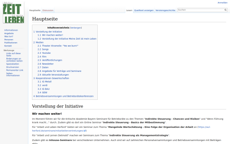230x144 pixels.
Task: Jump to 2.9 Aktuelle Veranstaltungen
Action: point(53,75)
